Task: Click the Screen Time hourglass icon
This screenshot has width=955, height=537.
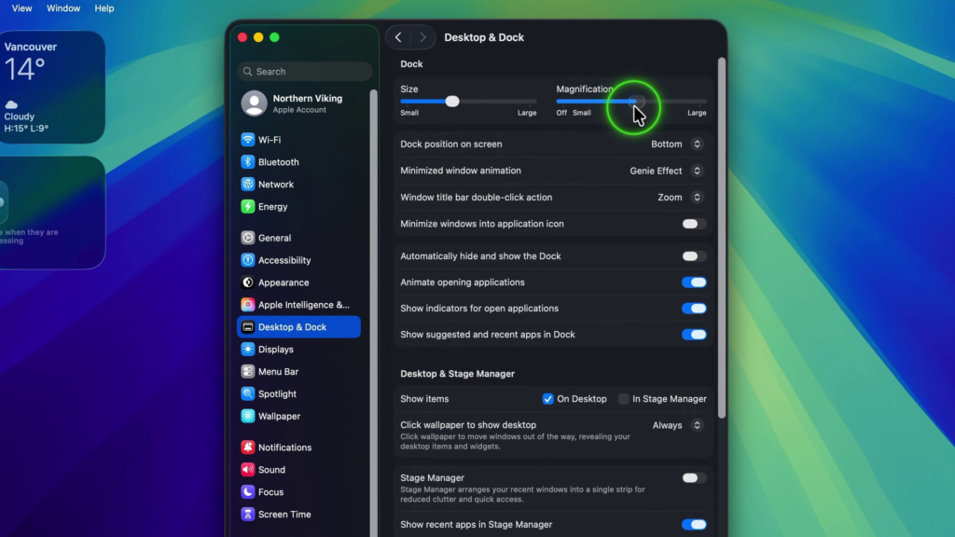Action: coord(247,514)
